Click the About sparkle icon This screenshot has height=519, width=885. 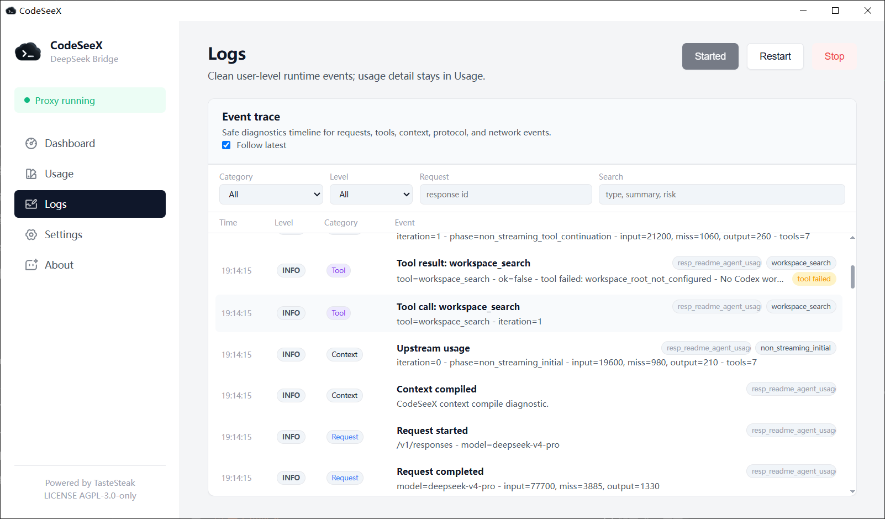pyautogui.click(x=31, y=265)
